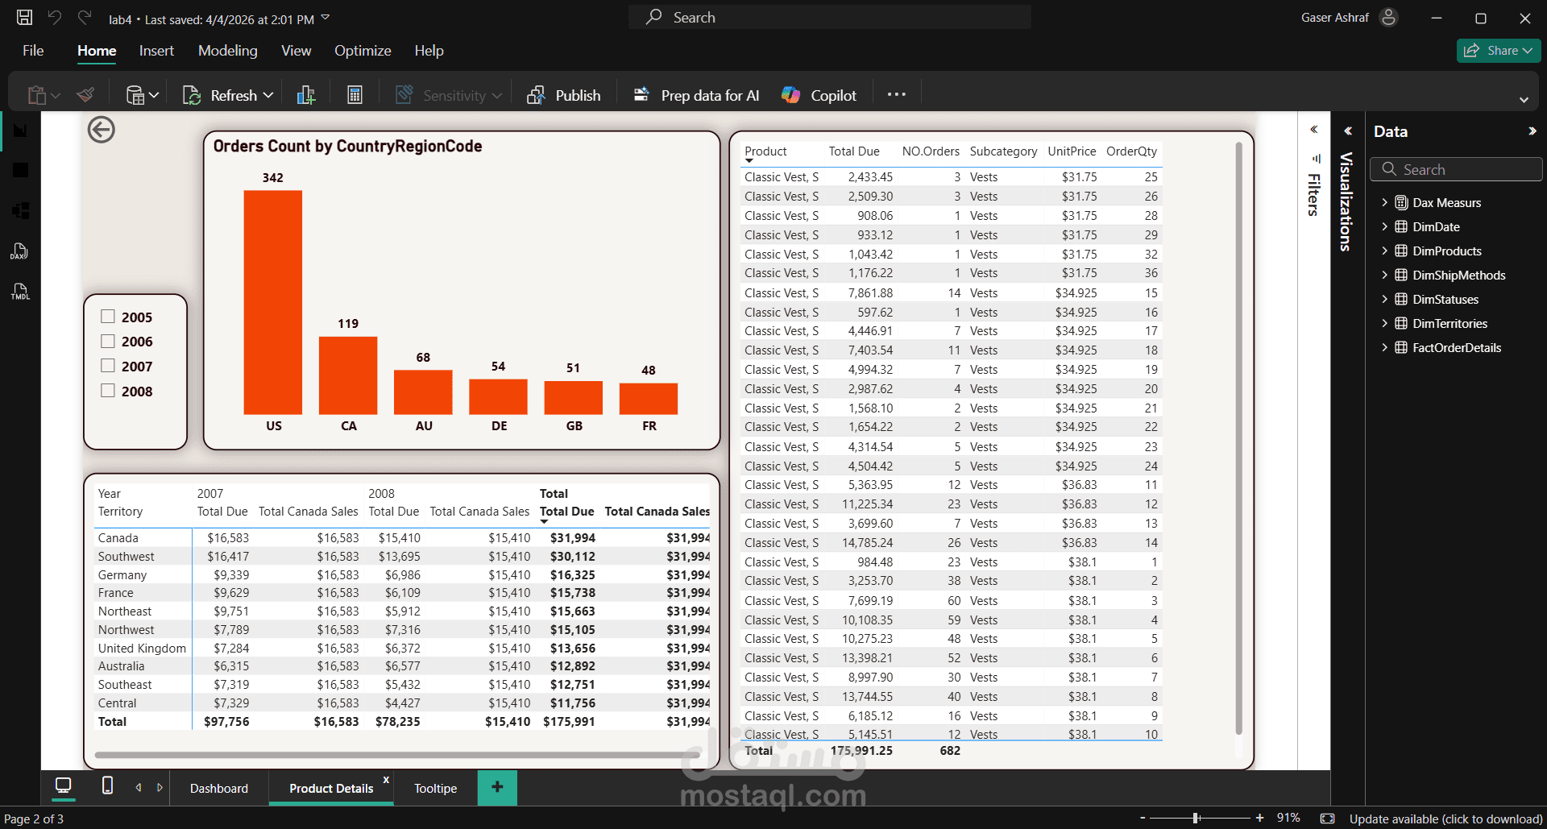This screenshot has height=829, width=1547.
Task: Redo the last undone action
Action: (x=85, y=17)
